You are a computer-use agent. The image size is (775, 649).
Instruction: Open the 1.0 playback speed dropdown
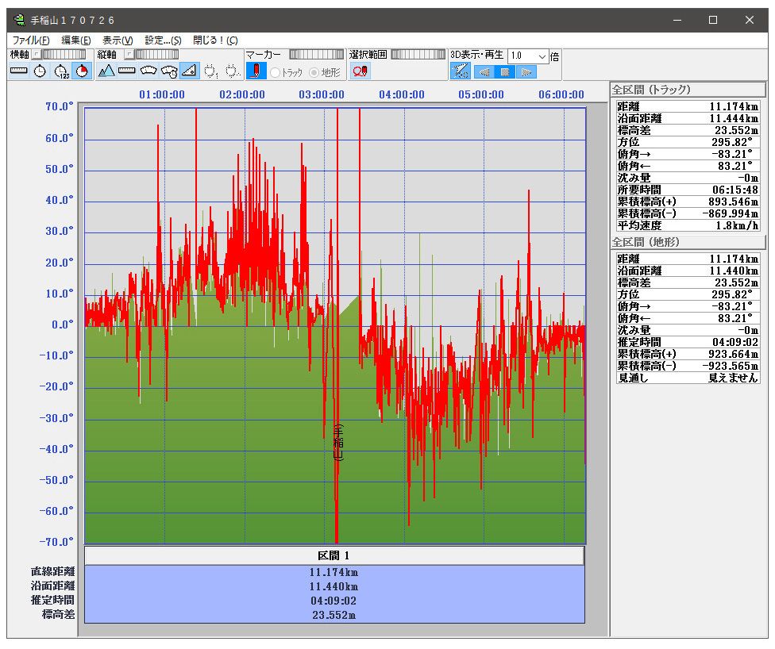point(542,56)
